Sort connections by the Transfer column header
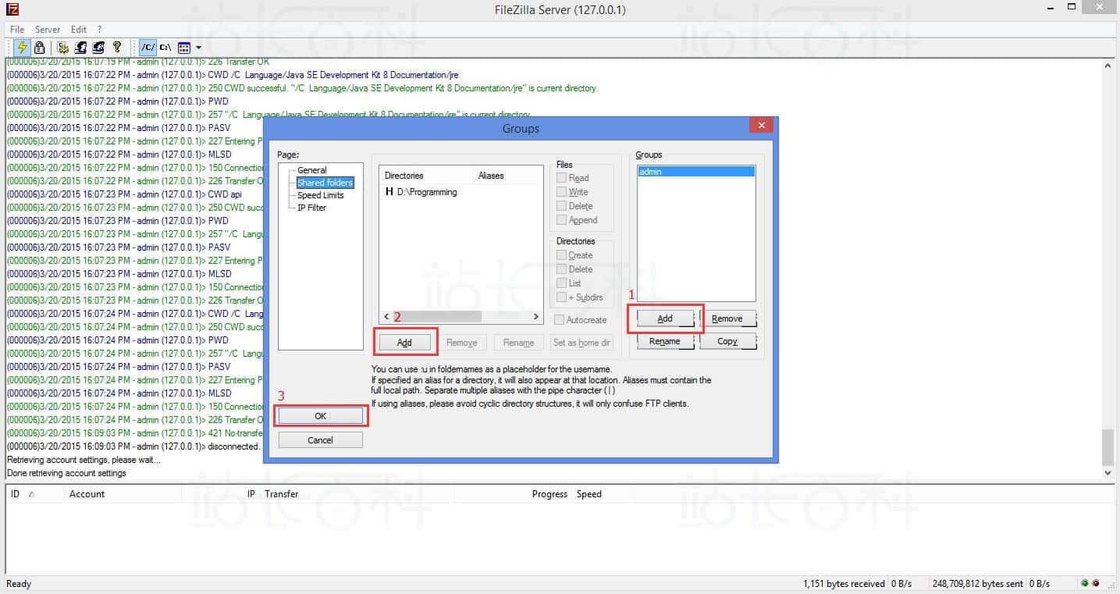This screenshot has width=1120, height=594. [x=357, y=494]
